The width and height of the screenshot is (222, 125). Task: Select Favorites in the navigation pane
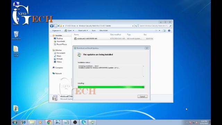pyautogui.click(x=59, y=35)
